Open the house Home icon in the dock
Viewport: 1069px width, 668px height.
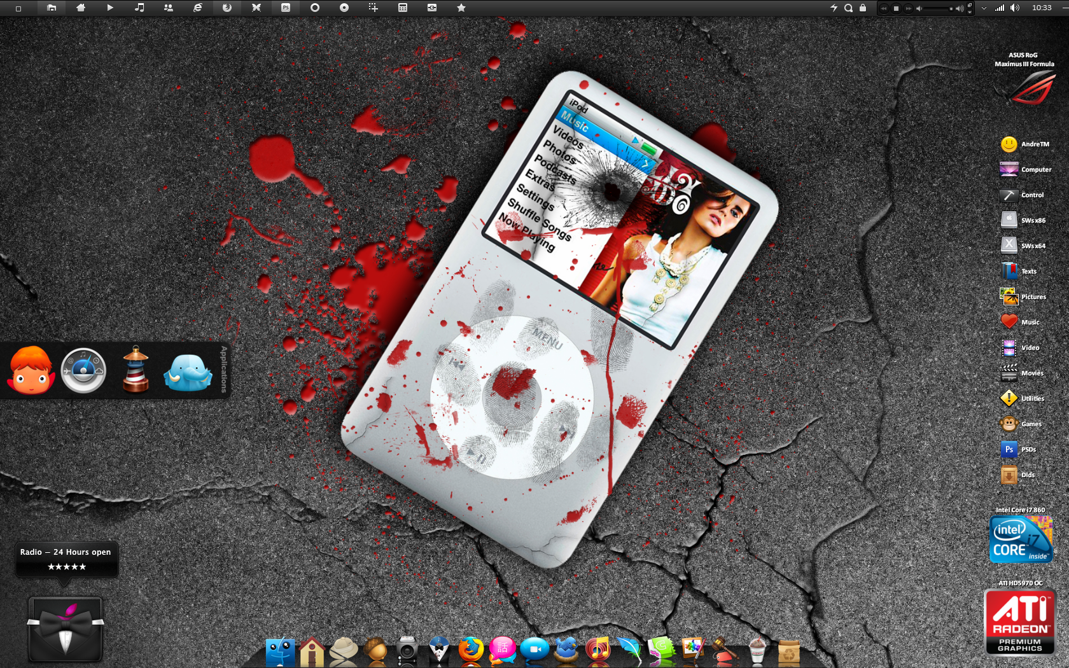coord(312,652)
